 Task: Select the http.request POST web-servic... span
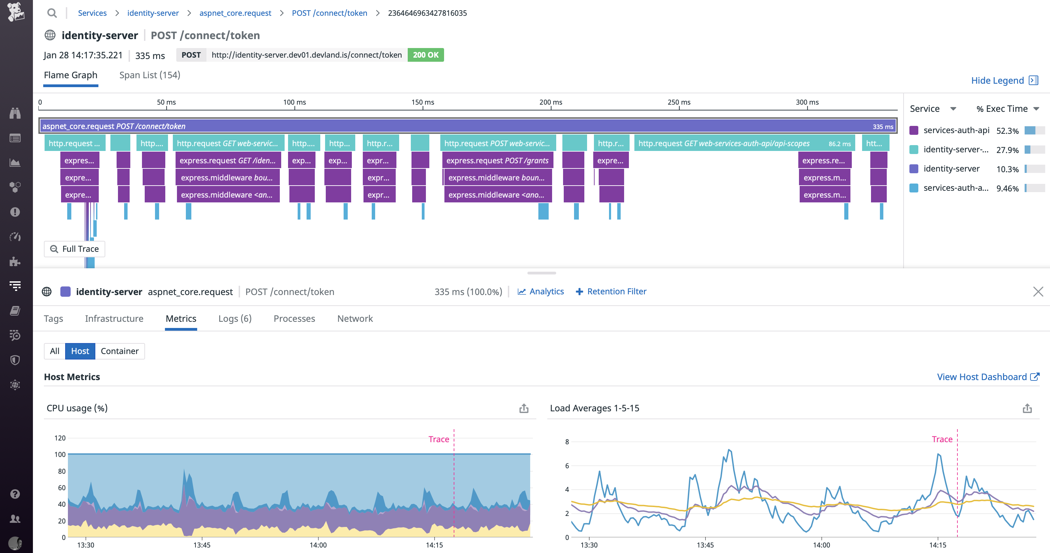pyautogui.click(x=498, y=143)
